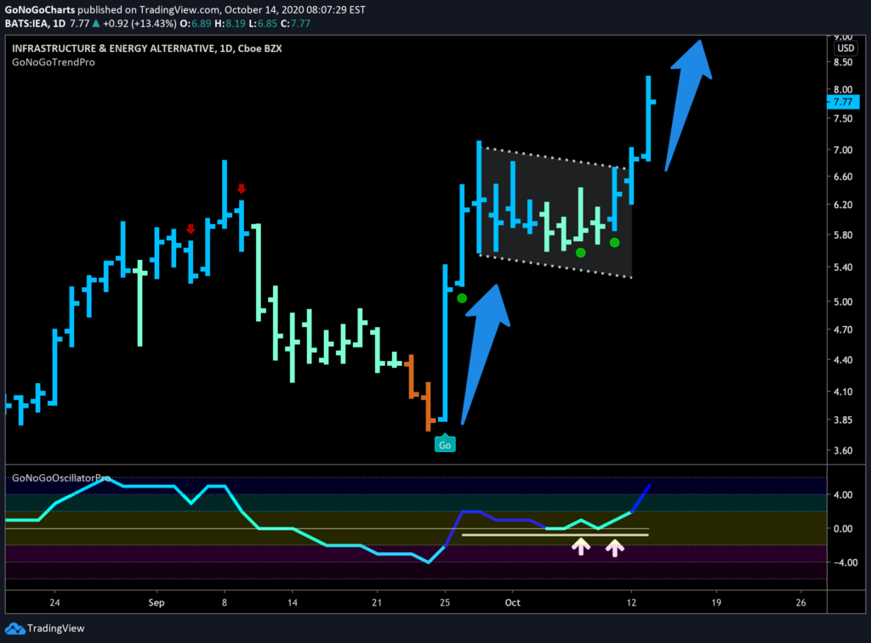This screenshot has width=871, height=643.
Task: Click the '21' date on time axis
Action: 377,602
